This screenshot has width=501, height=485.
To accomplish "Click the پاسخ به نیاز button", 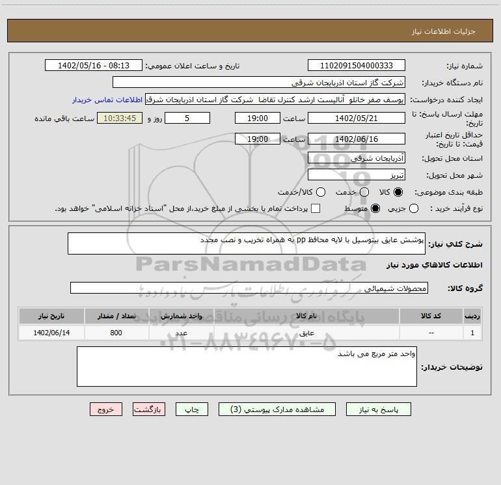I will [x=378, y=409].
